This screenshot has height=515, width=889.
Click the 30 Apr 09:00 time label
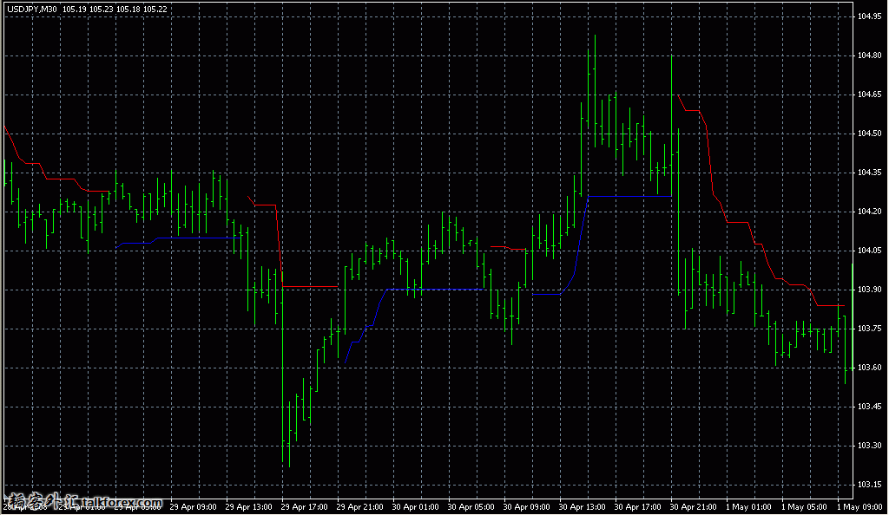click(527, 507)
